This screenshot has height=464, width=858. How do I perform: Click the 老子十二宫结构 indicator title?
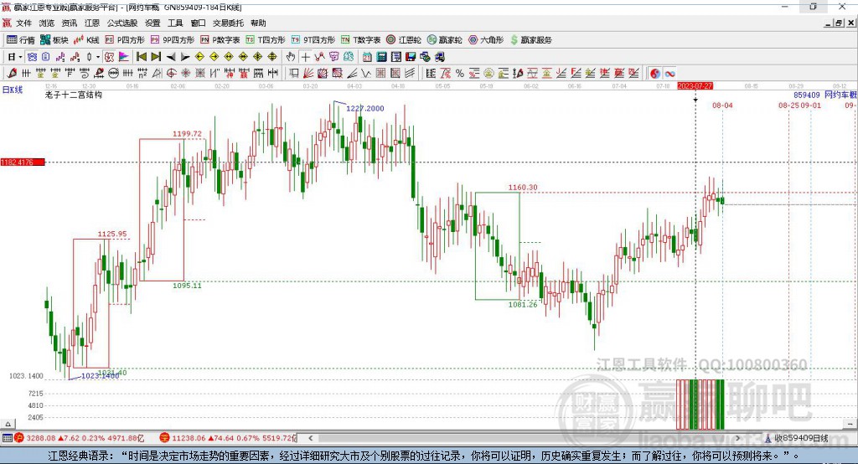pos(74,95)
